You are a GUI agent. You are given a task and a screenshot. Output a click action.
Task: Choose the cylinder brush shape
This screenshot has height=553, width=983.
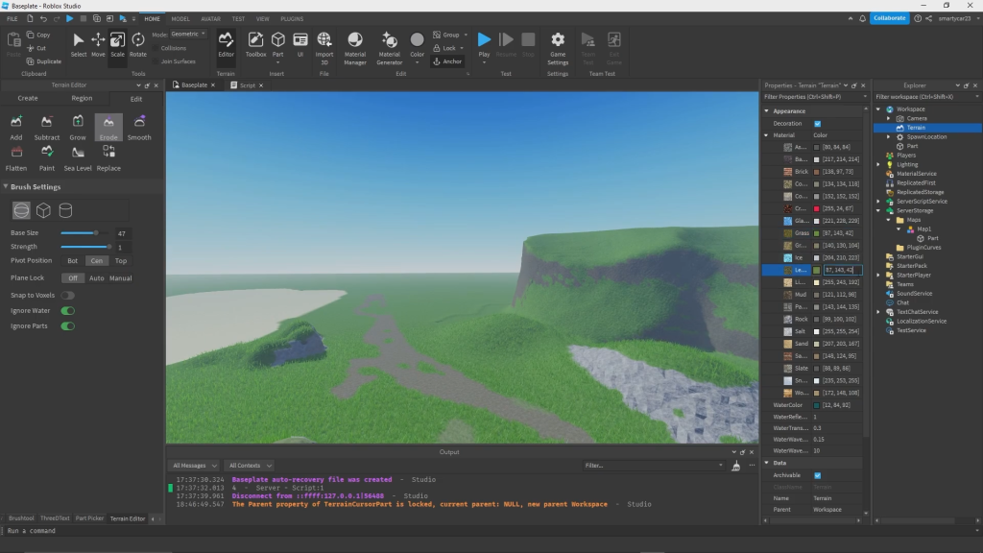click(65, 210)
